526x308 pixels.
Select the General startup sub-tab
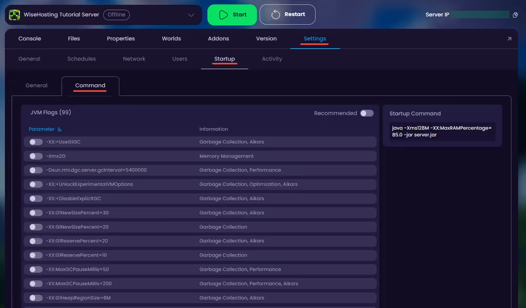click(36, 85)
